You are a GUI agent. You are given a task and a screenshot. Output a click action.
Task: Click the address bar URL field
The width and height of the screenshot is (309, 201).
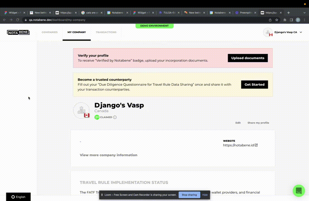click(x=146, y=20)
